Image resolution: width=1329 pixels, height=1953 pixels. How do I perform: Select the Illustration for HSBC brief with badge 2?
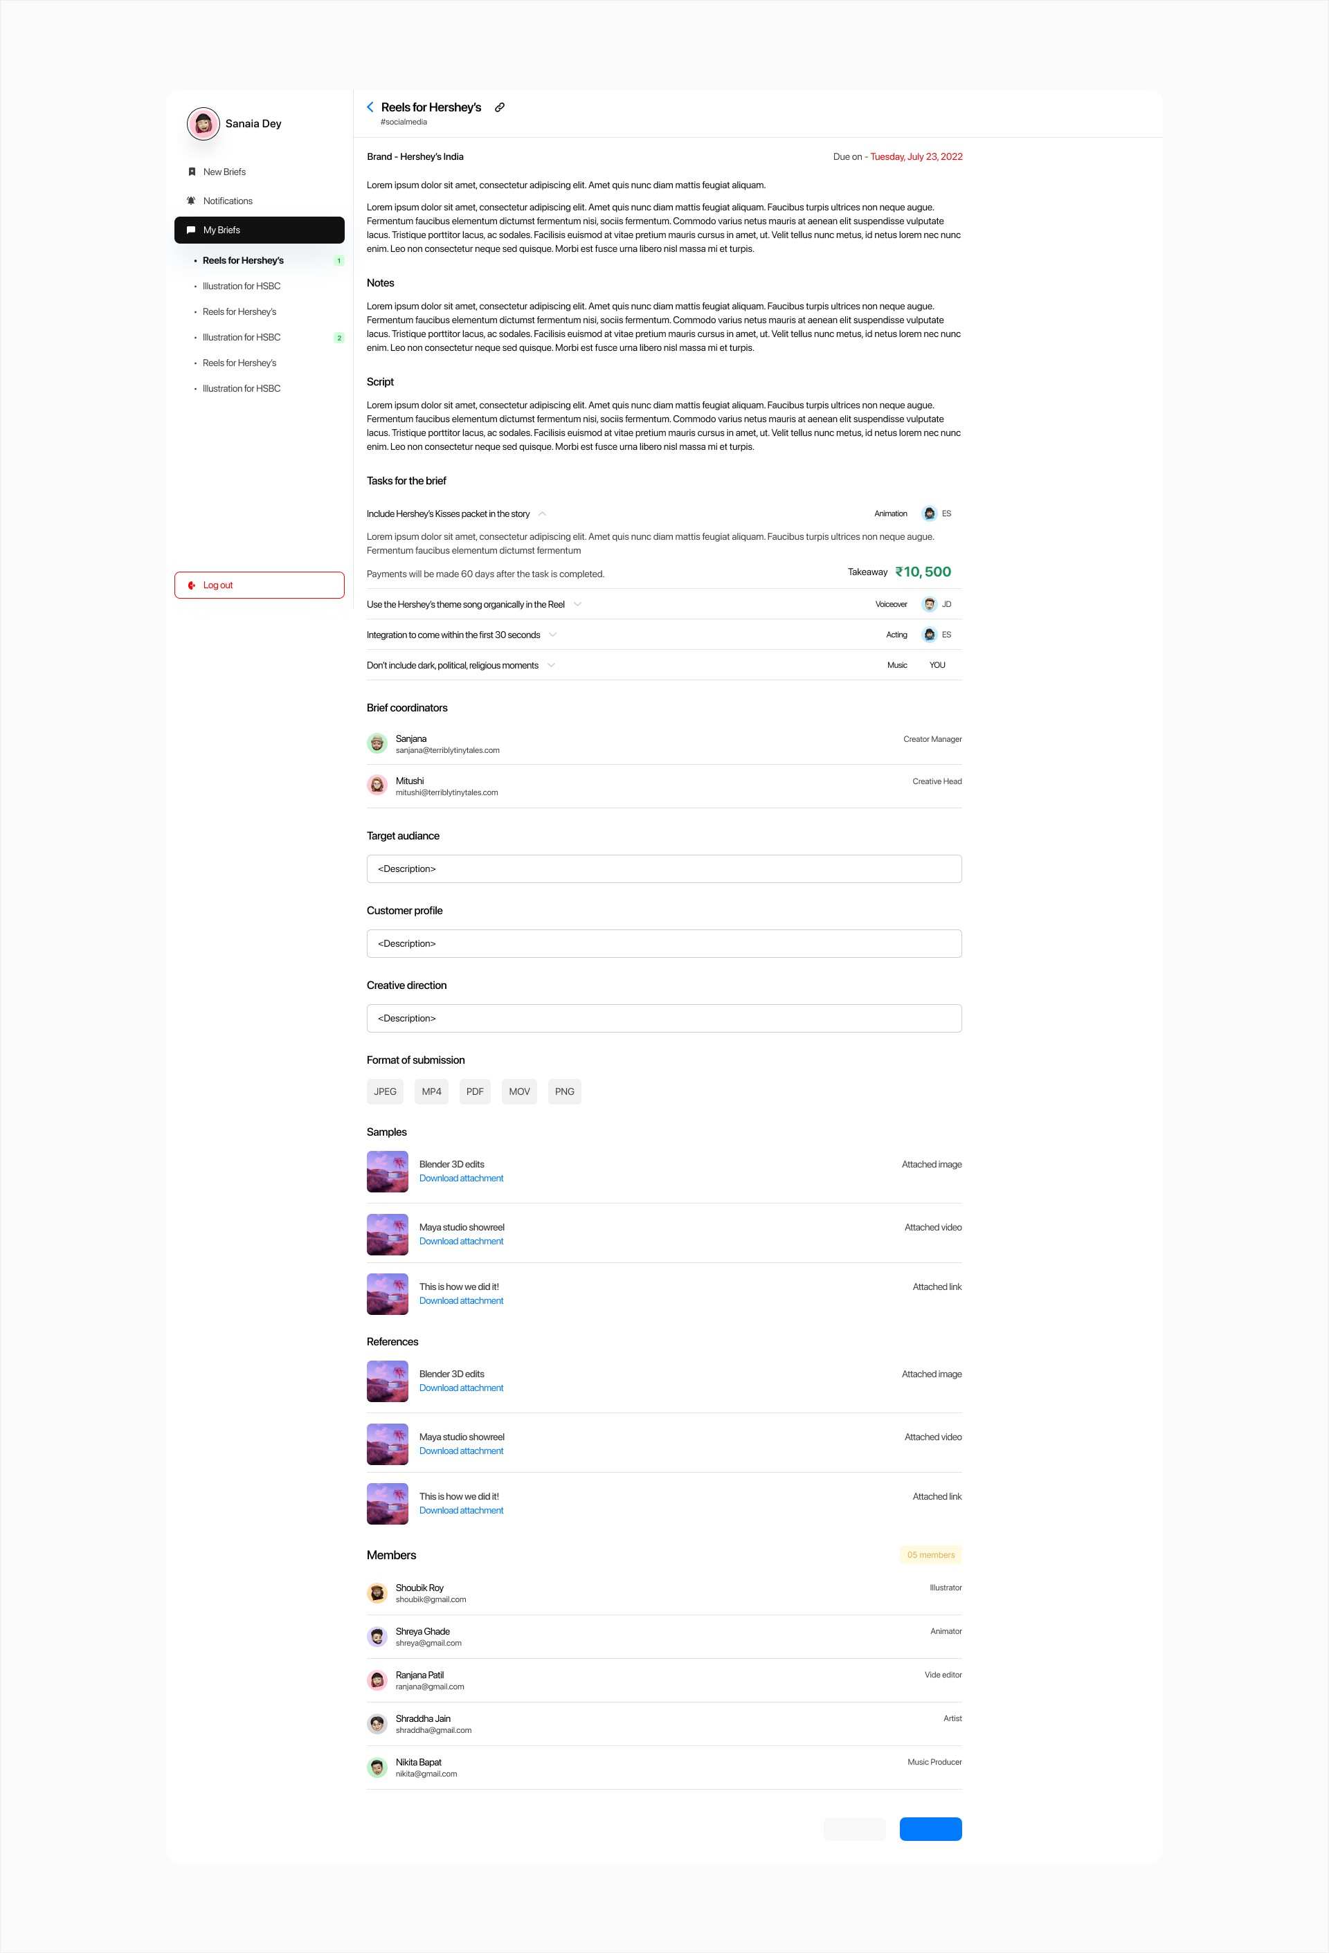coord(242,337)
